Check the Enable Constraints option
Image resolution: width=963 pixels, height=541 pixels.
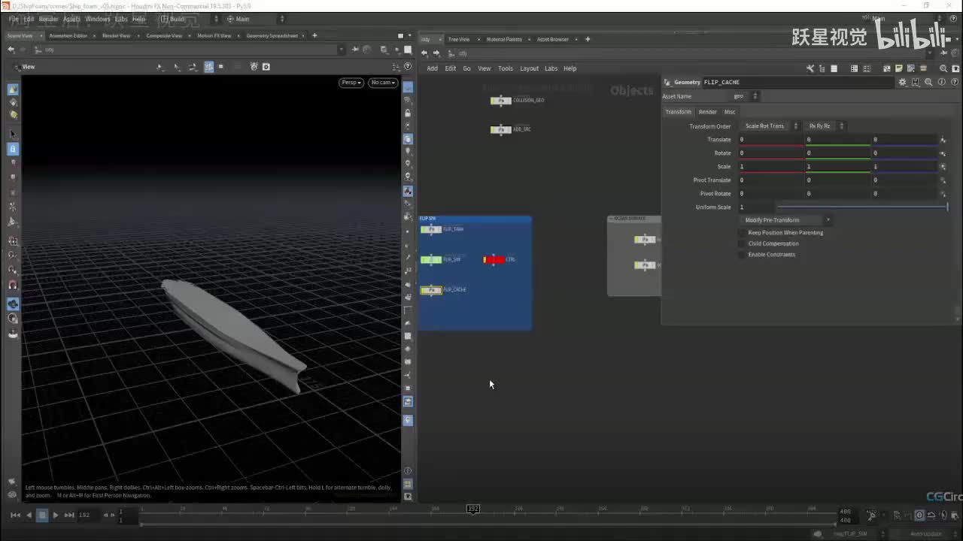point(743,255)
